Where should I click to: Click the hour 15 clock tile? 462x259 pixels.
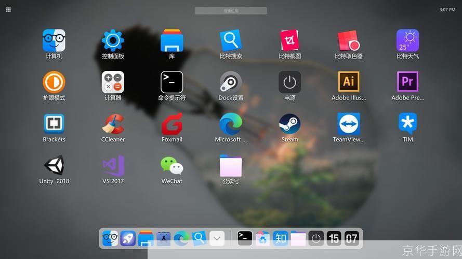(334, 238)
